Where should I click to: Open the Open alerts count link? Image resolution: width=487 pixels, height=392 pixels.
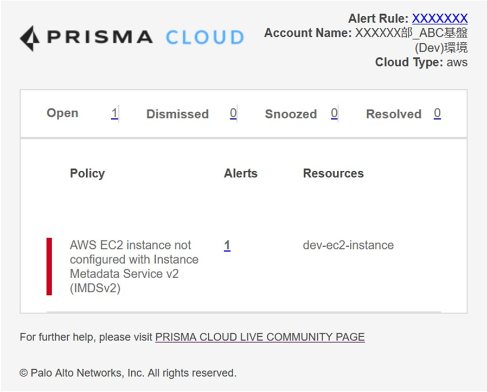[114, 113]
